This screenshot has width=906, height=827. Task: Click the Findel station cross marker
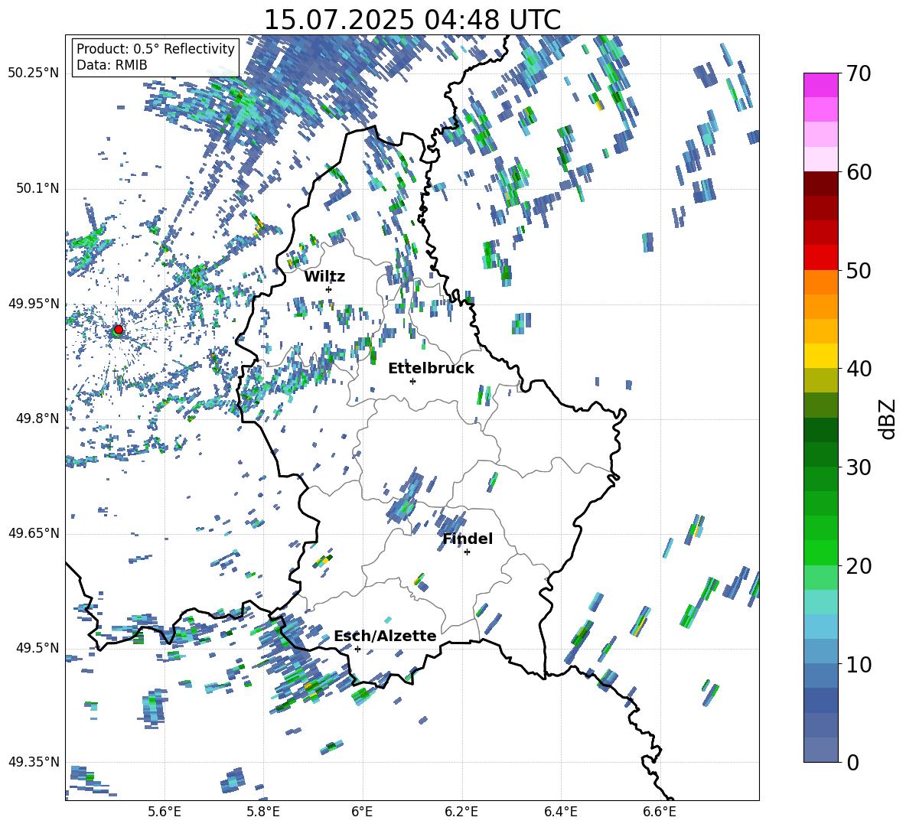[467, 552]
